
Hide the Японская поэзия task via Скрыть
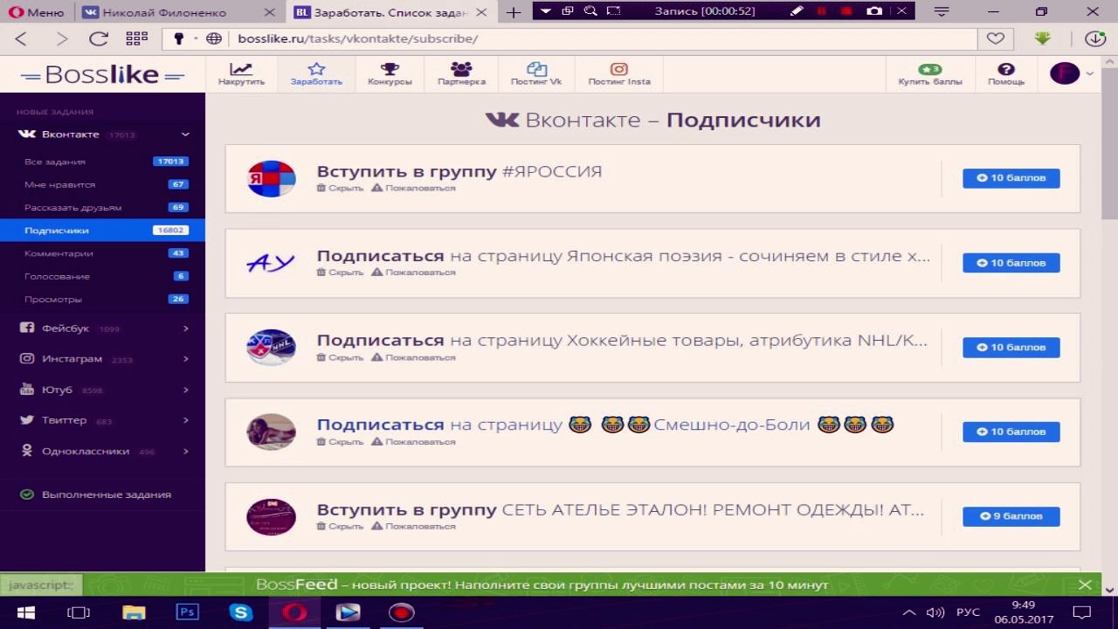[x=340, y=273]
